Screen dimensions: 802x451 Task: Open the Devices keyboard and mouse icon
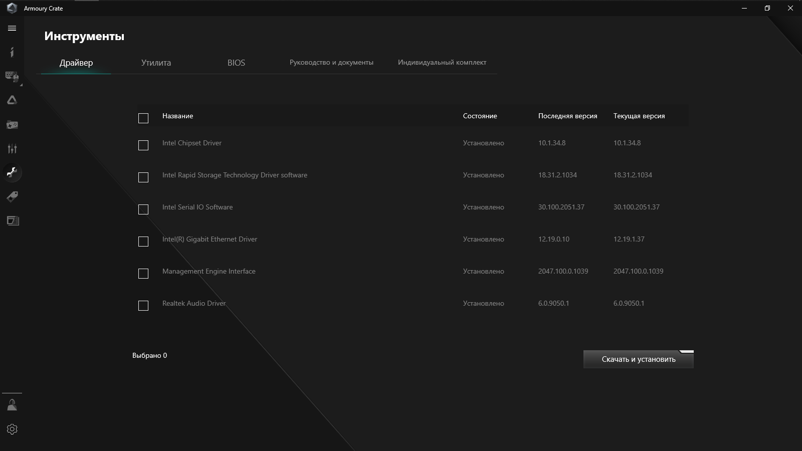click(12, 76)
